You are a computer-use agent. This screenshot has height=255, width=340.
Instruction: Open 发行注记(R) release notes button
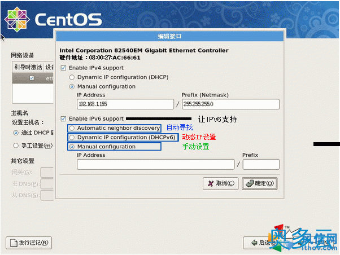[29, 243]
